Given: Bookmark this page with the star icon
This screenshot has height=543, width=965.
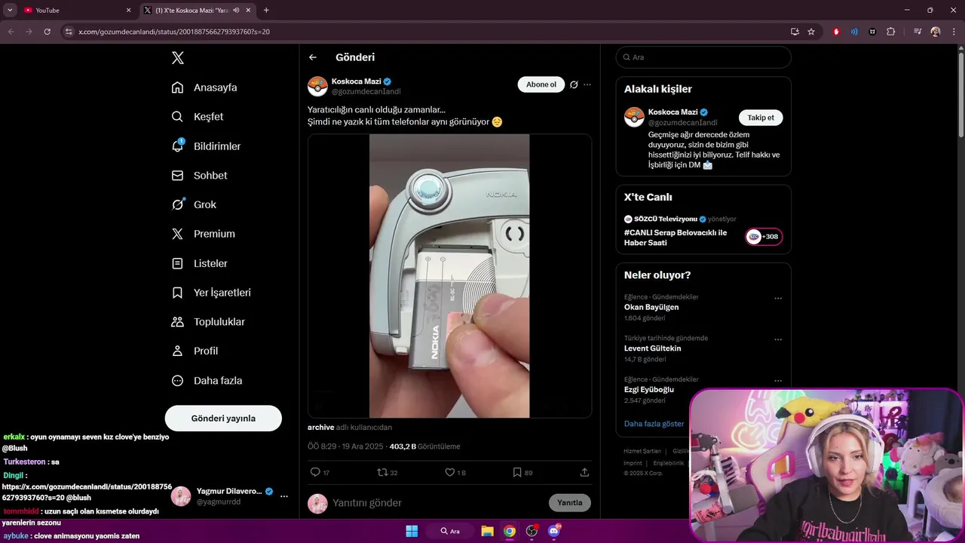Looking at the screenshot, I should point(811,32).
